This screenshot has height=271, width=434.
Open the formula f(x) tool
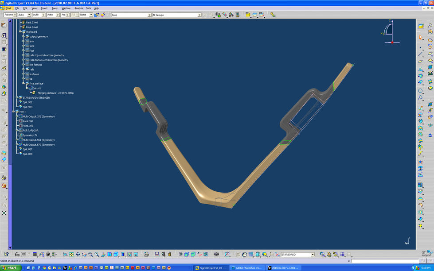coord(17,254)
